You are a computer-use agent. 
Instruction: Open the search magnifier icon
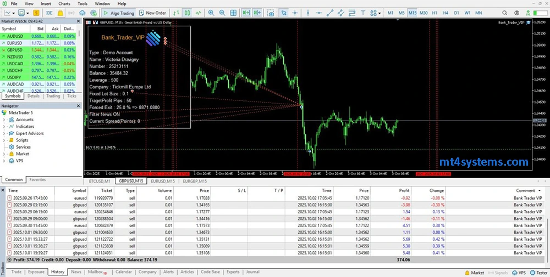(505, 13)
